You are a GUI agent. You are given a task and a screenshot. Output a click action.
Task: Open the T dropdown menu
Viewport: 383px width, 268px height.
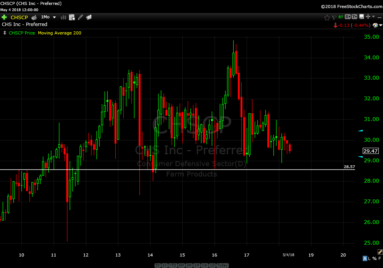(x=354, y=17)
